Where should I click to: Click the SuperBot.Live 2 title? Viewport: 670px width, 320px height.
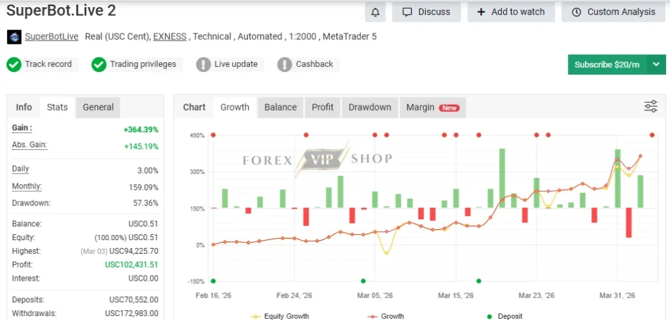click(61, 10)
